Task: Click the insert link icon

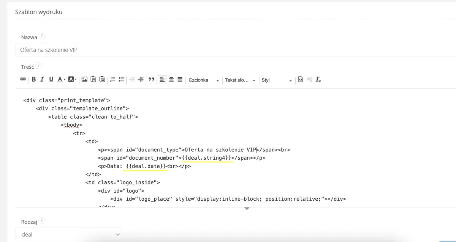Action: (23, 80)
